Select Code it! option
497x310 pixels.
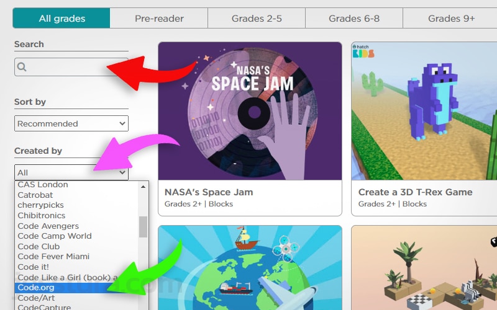tap(76, 267)
